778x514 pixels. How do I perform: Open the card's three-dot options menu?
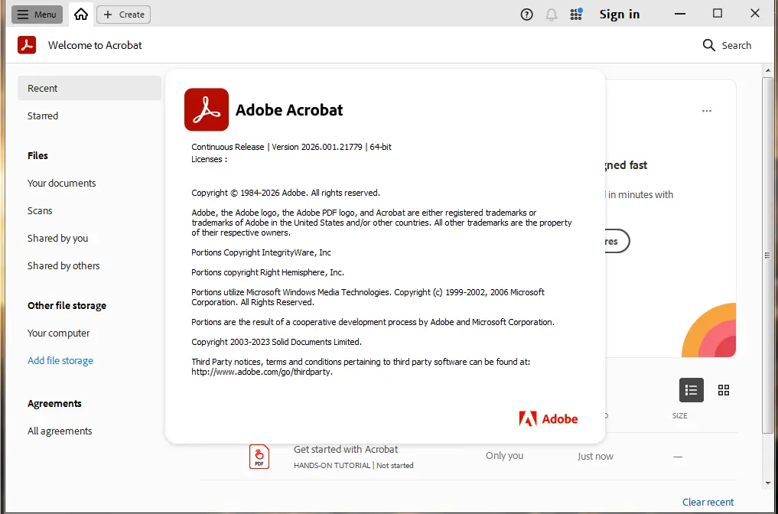[x=707, y=111]
